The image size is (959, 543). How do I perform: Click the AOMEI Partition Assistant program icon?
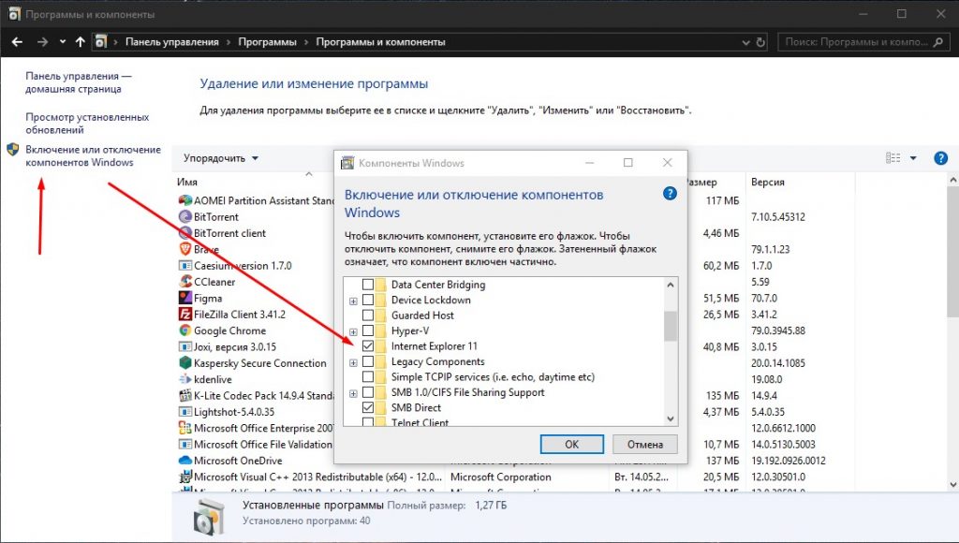pyautogui.click(x=184, y=200)
